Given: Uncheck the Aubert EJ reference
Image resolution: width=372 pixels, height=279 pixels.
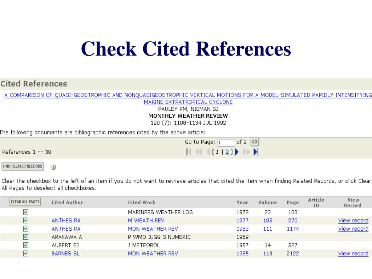Looking at the screenshot, I should [x=26, y=245].
